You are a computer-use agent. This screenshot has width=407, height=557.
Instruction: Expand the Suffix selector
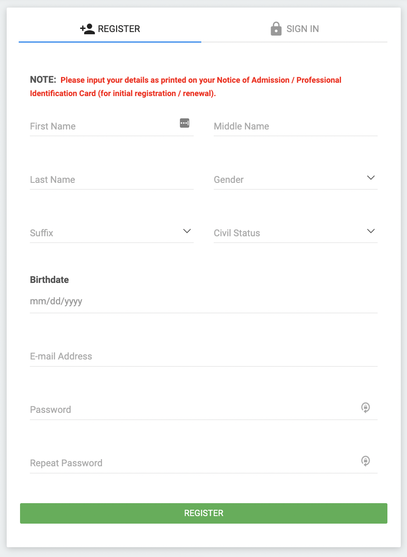pos(187,231)
